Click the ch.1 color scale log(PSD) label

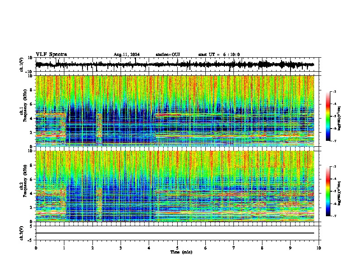point(339,119)
